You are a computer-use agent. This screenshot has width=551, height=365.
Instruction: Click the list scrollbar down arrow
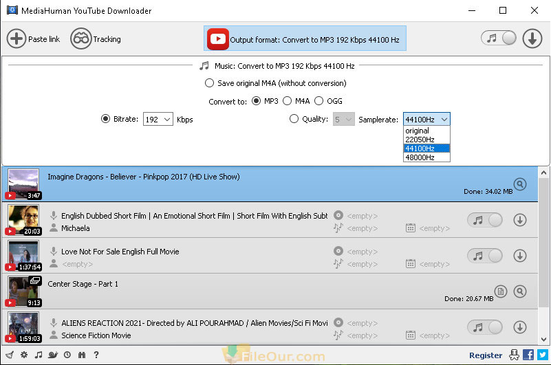(x=543, y=340)
